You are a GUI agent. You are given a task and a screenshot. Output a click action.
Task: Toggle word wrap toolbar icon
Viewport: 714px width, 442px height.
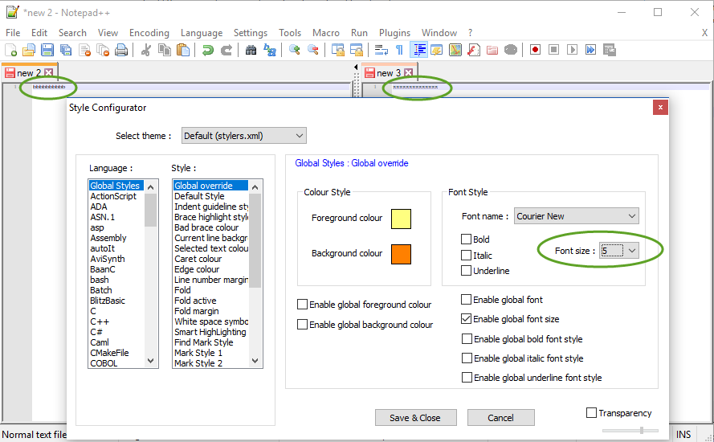click(x=381, y=50)
